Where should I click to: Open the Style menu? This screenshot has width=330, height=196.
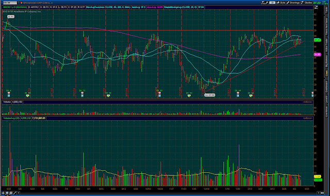[x=280, y=3]
